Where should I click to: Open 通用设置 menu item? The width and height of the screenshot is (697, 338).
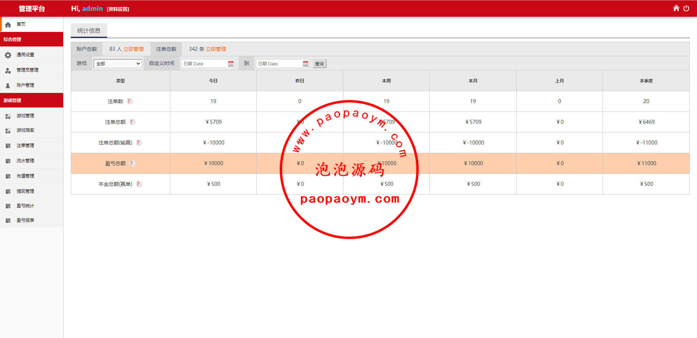[x=32, y=55]
